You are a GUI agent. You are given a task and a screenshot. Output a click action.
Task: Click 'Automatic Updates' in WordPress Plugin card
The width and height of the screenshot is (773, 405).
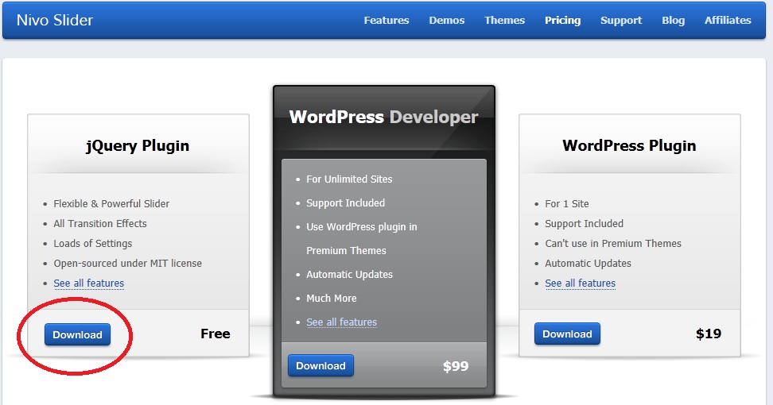588,264
